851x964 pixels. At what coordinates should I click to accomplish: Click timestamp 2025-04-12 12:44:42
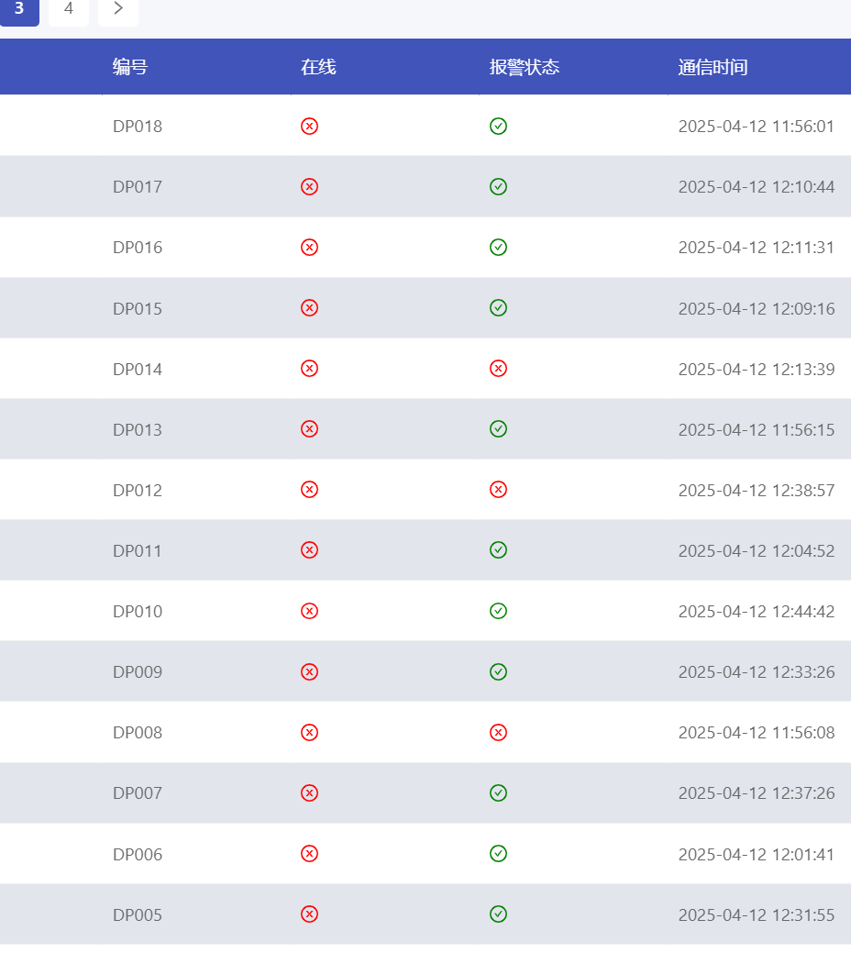tap(757, 611)
